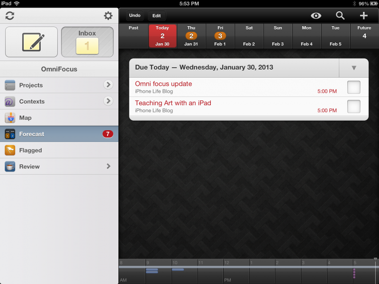The image size is (379, 284).
Task: Select the Past tab in forecast bar
Action: pyautogui.click(x=134, y=36)
